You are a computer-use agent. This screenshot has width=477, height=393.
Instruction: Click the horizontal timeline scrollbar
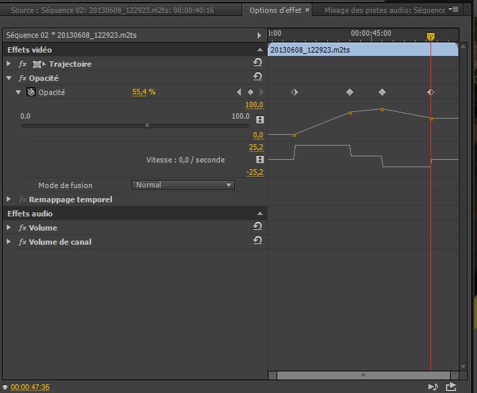point(363,375)
